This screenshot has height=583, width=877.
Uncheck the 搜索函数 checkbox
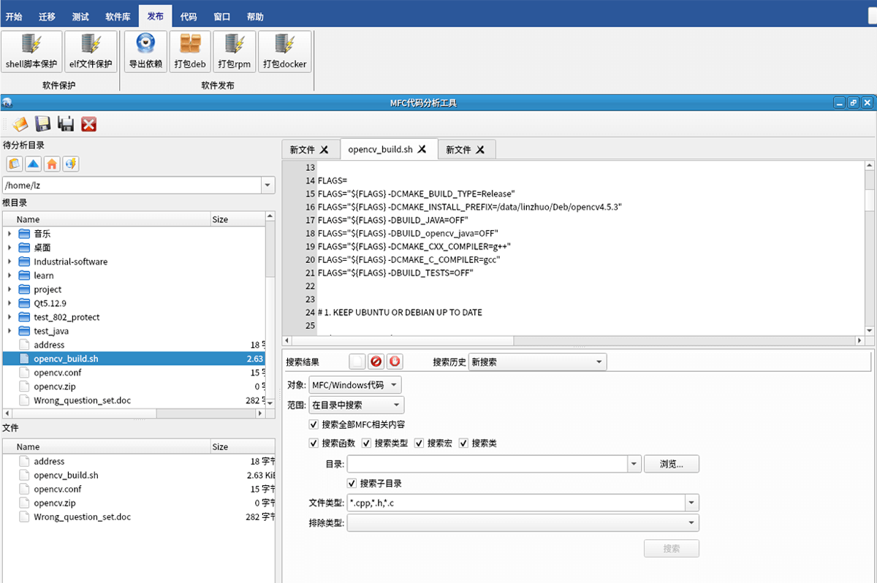click(x=314, y=443)
